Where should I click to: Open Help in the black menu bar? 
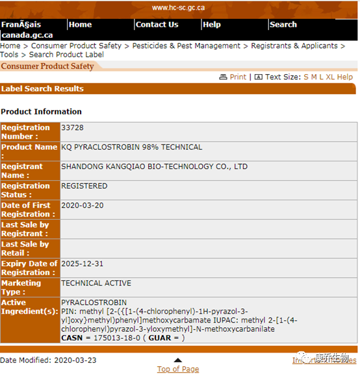(212, 25)
